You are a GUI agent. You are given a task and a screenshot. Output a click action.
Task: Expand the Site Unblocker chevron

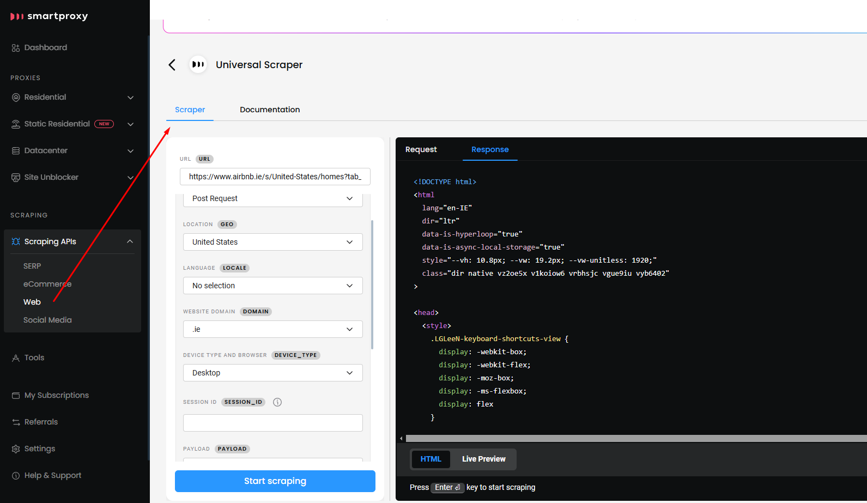[x=130, y=178]
